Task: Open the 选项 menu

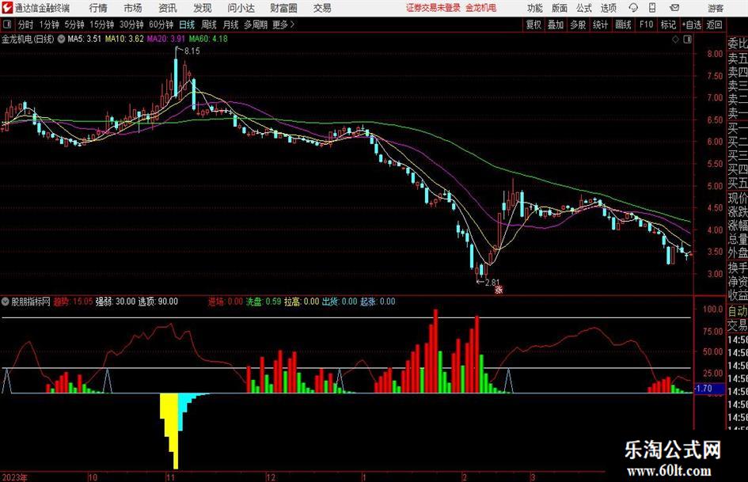Action: pyautogui.click(x=608, y=8)
